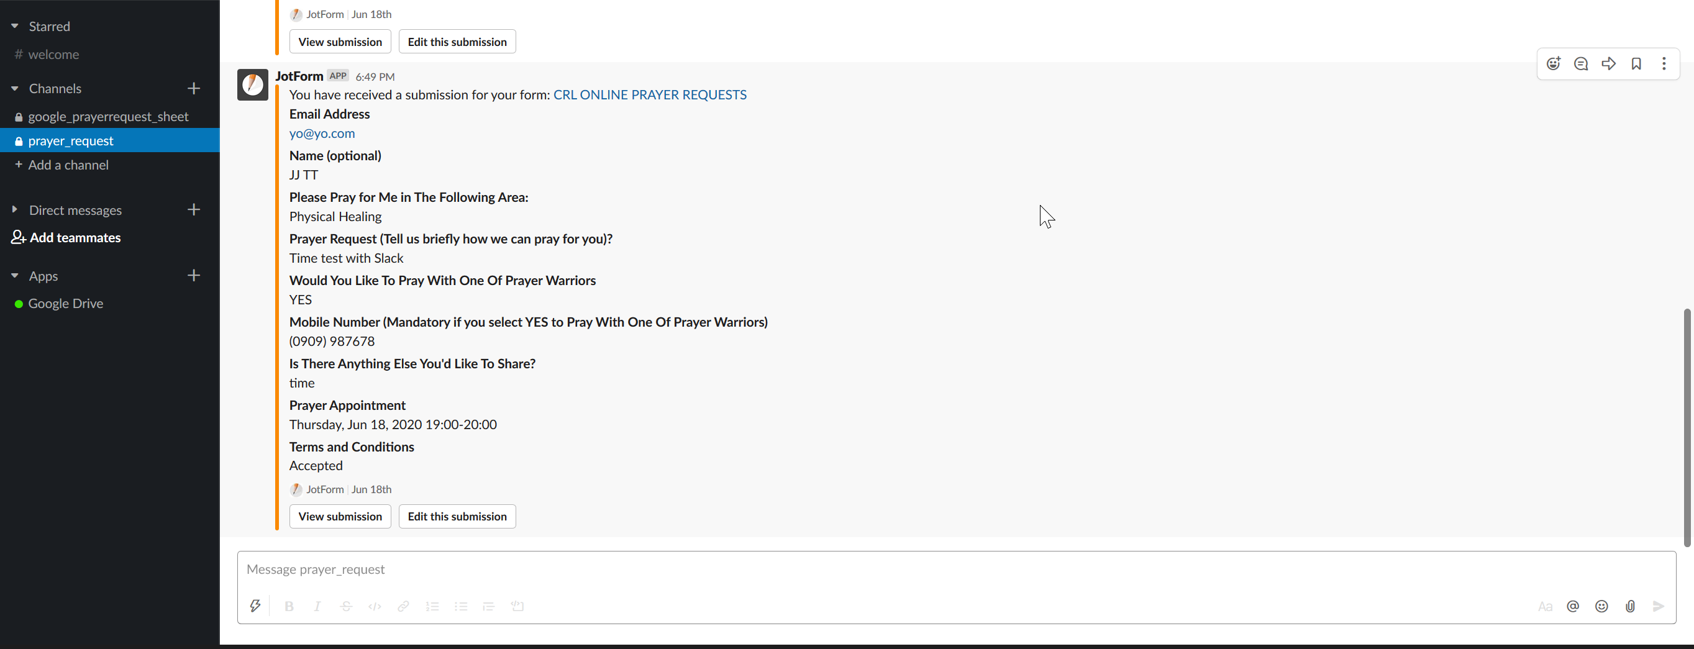Open the shortcuts lightning bolt menu

pyautogui.click(x=255, y=606)
